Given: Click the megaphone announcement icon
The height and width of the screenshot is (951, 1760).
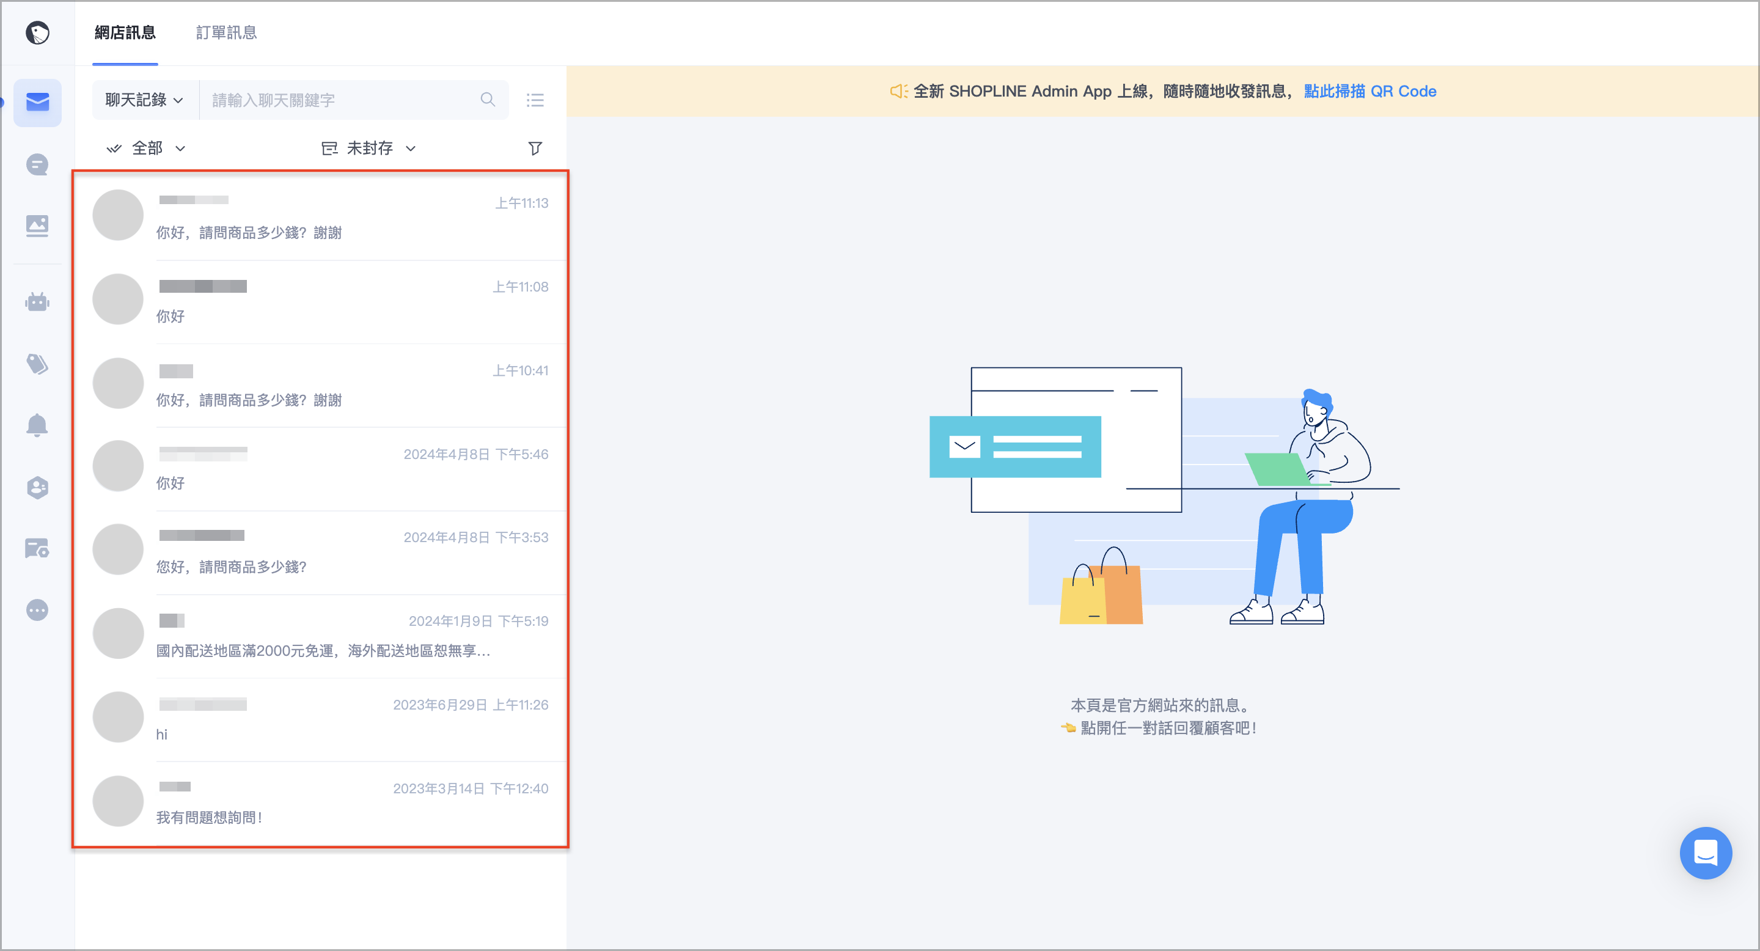Looking at the screenshot, I should coord(898,91).
